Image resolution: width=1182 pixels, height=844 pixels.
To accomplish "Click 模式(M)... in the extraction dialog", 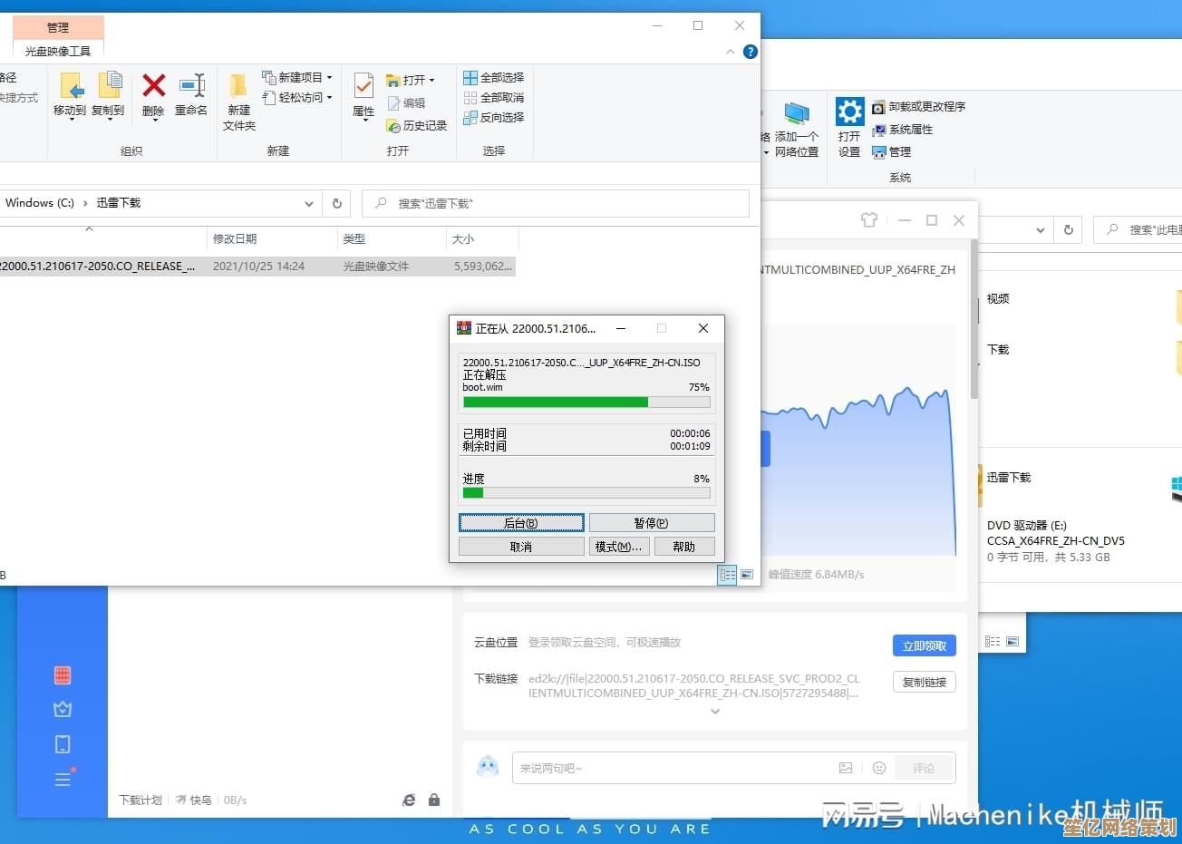I will (x=619, y=547).
